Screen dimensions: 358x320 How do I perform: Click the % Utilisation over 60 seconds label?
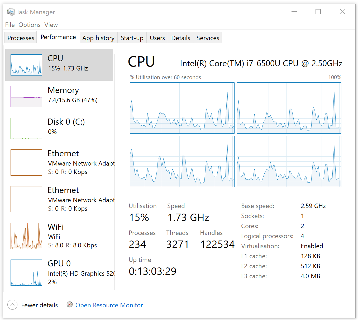(x=165, y=77)
